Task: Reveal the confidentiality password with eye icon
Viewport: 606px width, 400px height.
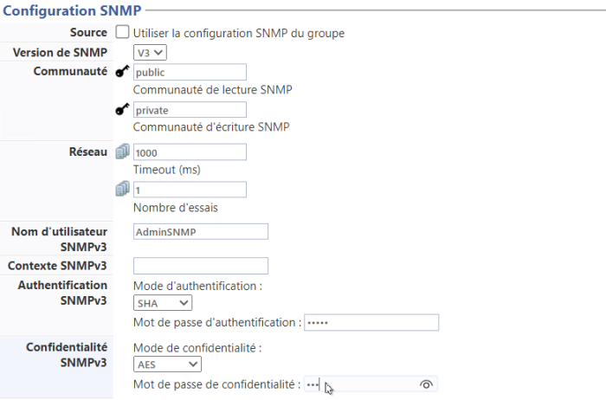Action: click(x=425, y=384)
